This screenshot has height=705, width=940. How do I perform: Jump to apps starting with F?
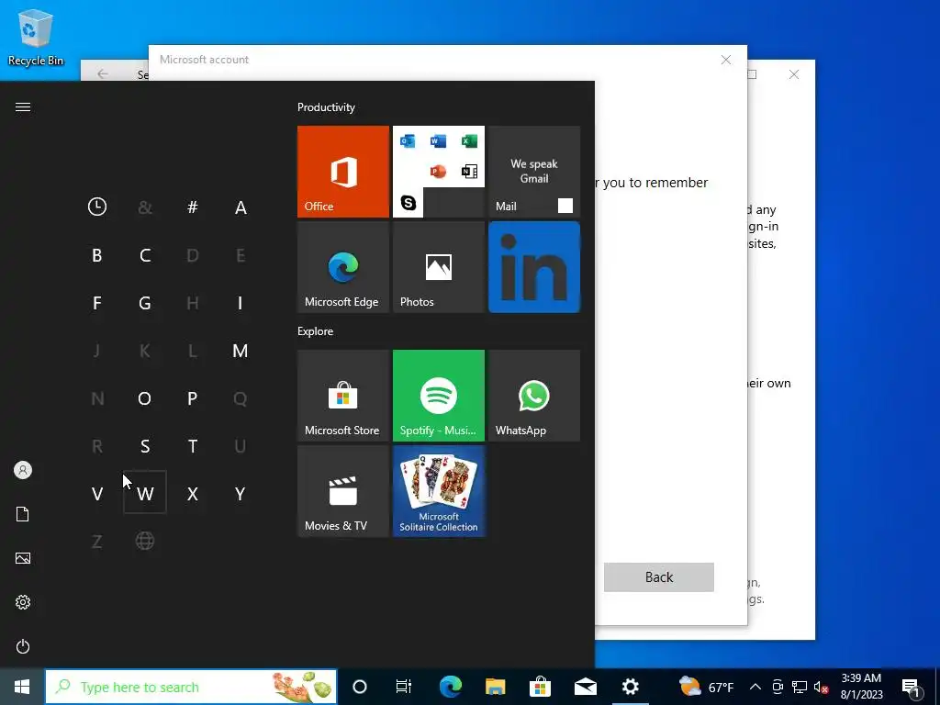pyautogui.click(x=97, y=303)
